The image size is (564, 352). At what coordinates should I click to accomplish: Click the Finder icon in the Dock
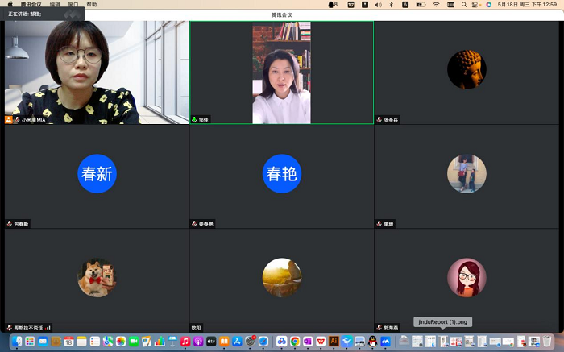click(16, 342)
